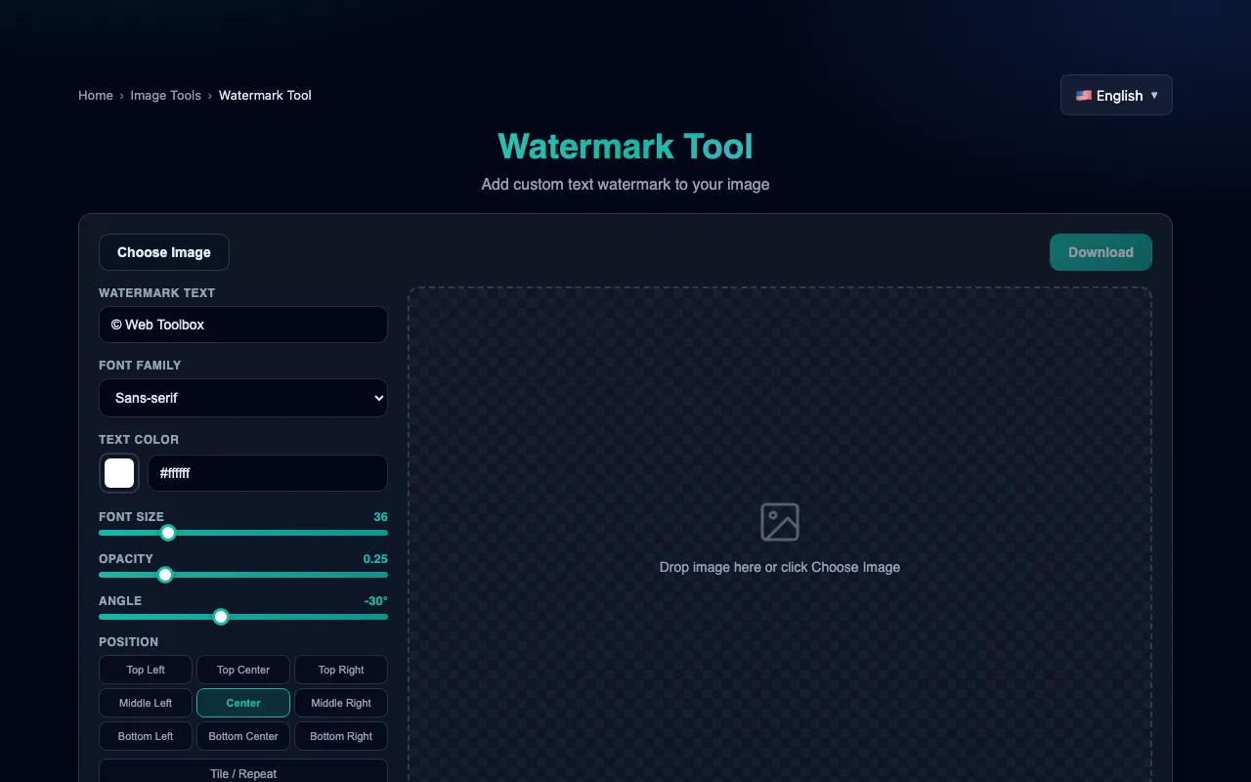Select Top Left position
The image size is (1251, 782).
point(146,670)
